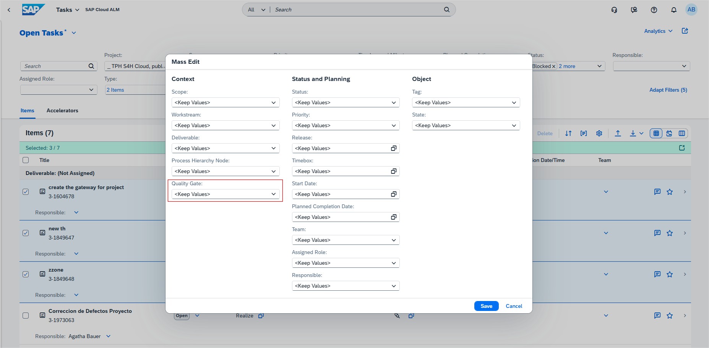
Task: Open Planned Completion Date value help icon
Action: click(x=393, y=217)
